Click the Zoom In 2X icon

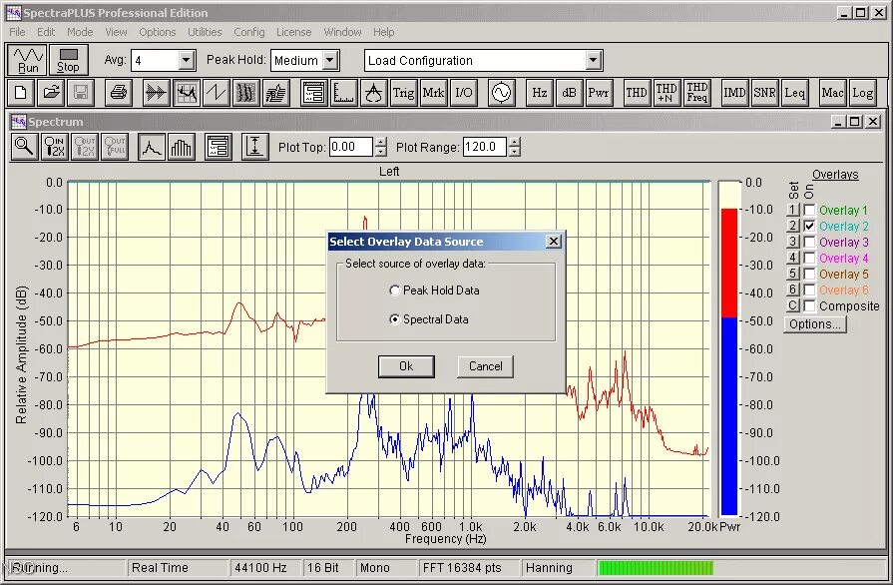pos(55,147)
